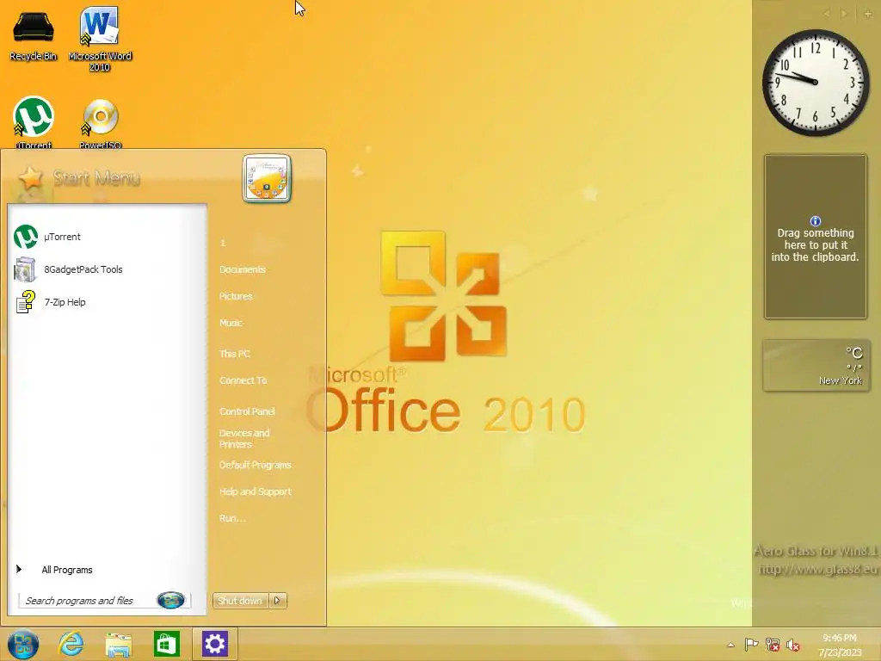The width and height of the screenshot is (881, 661).
Task: Click the Shut down button
Action: click(x=240, y=600)
